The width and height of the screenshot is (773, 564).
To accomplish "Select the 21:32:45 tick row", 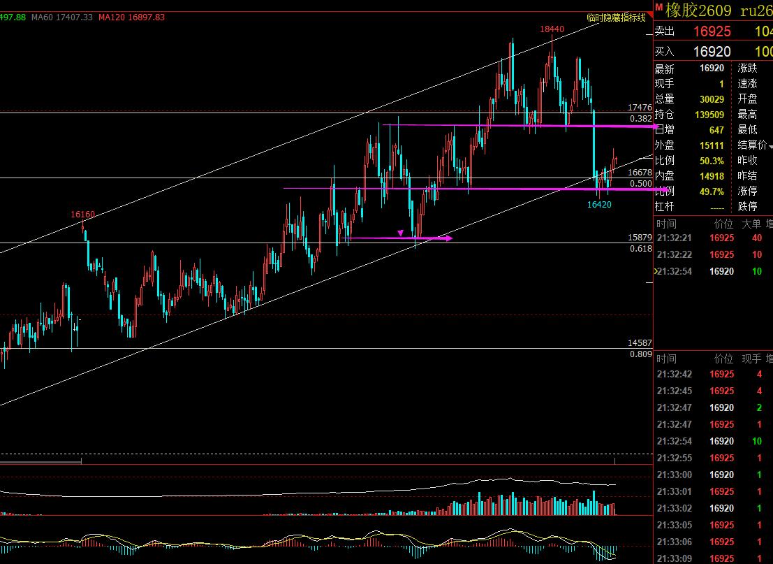I will coord(714,391).
